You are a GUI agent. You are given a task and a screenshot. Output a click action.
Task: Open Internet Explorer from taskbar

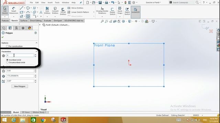(x=13, y=120)
